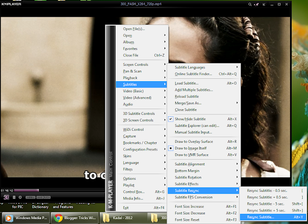Open the control box gear icon
The height and width of the screenshot is (224, 308).
(20, 197)
